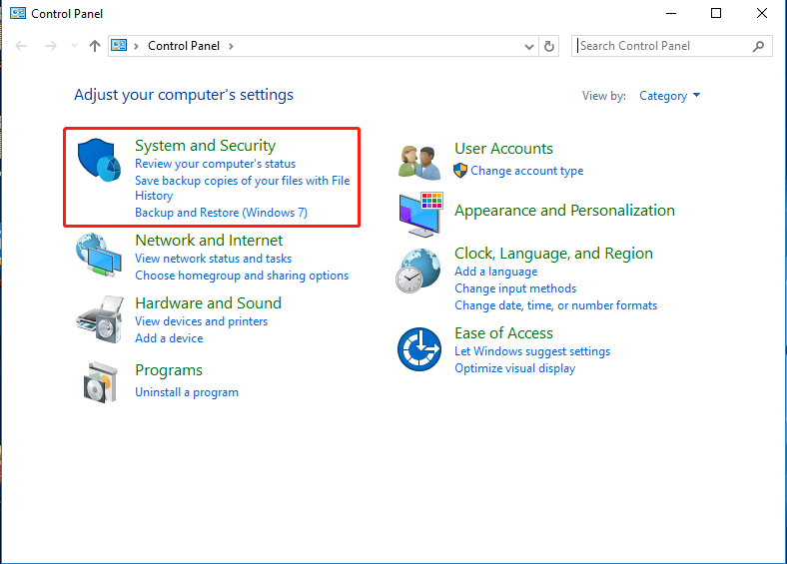Expand the address bar history dropdown
The image size is (787, 564).
point(529,46)
